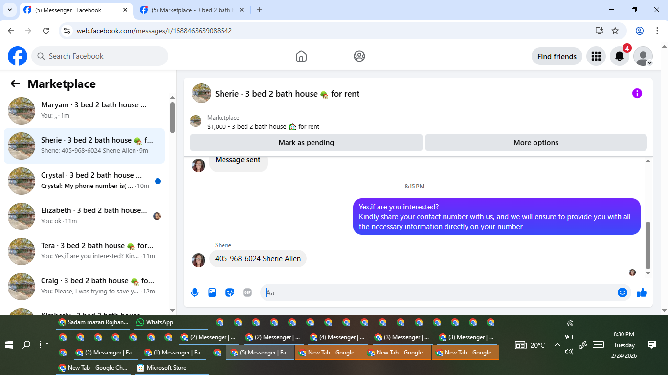The image size is (668, 375).
Task: Click the Mark as pending button
Action: (x=306, y=143)
